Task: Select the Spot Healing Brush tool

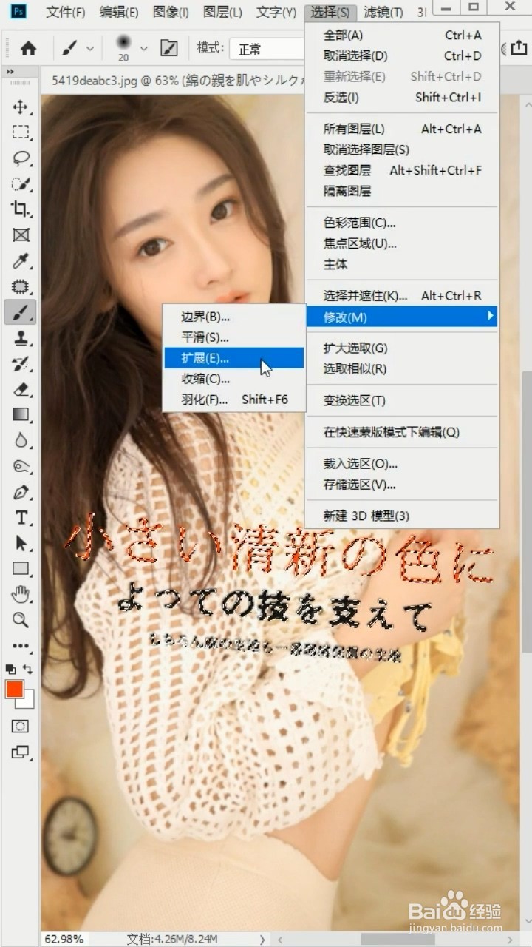Action: click(21, 286)
